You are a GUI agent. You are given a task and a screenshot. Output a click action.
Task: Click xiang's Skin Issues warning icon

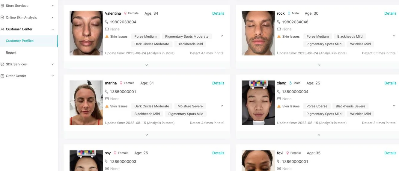click(279, 106)
